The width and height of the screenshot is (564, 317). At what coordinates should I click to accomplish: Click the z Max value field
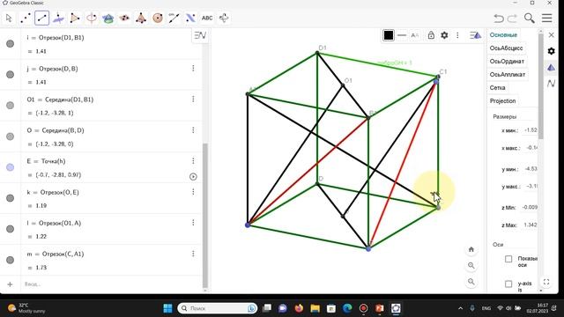click(531, 225)
